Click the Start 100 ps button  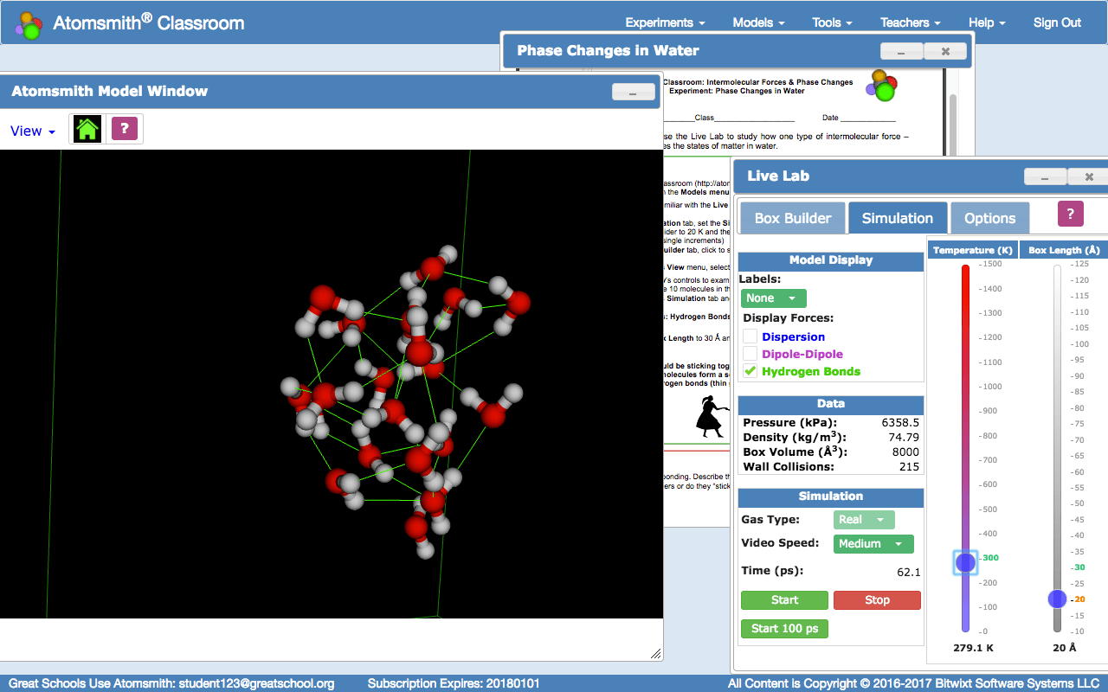[784, 628]
